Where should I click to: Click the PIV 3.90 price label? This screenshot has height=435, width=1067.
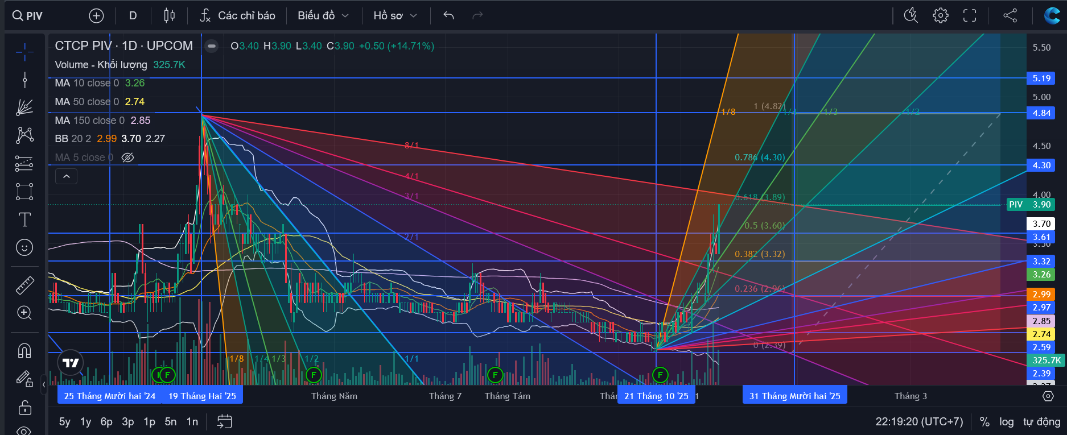[x=1031, y=205]
